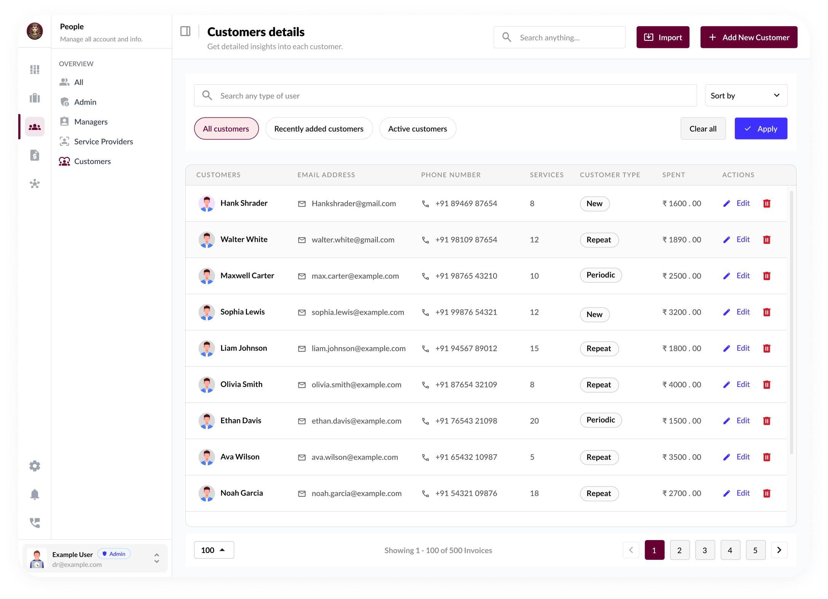This screenshot has height=599, width=828.
Task: Edit Olivia Smith's record
Action: 736,385
